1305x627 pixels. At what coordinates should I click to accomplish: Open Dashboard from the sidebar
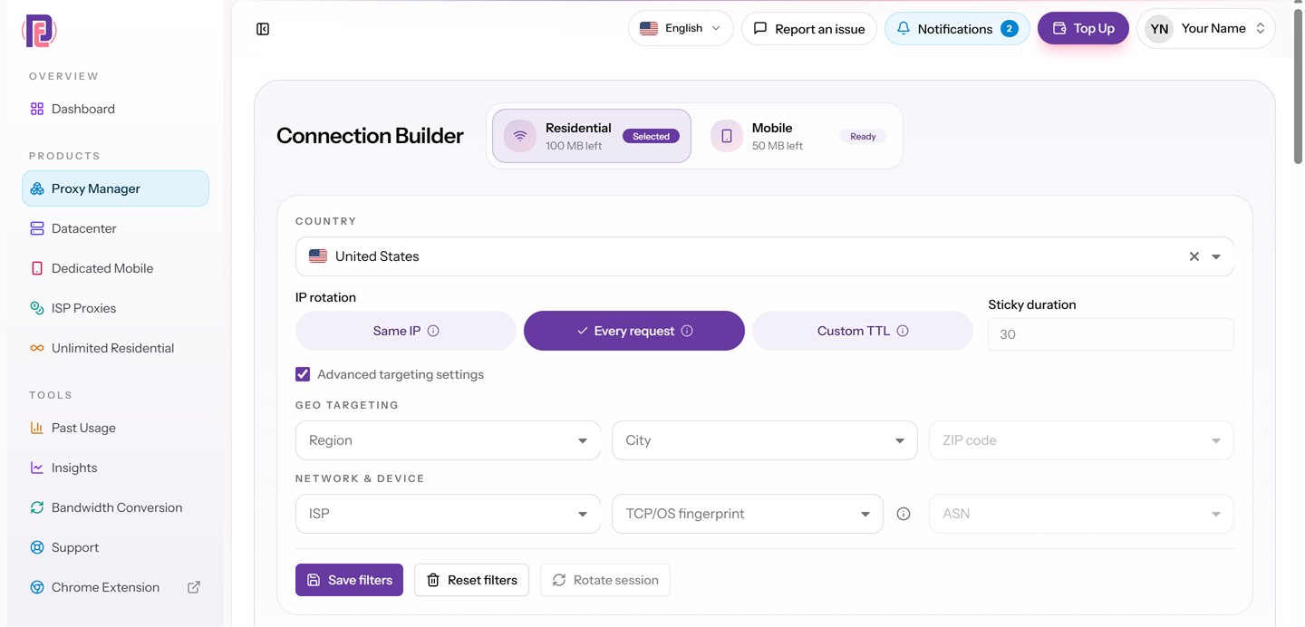pyautogui.click(x=115, y=109)
